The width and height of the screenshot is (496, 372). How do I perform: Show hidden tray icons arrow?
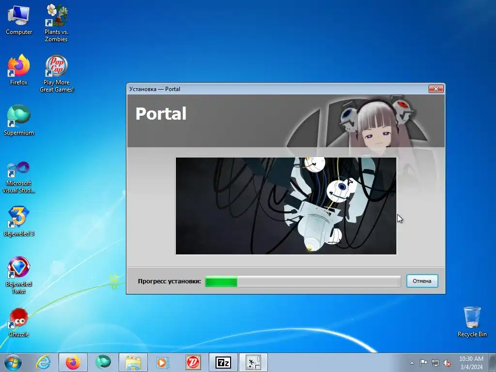[412, 363]
